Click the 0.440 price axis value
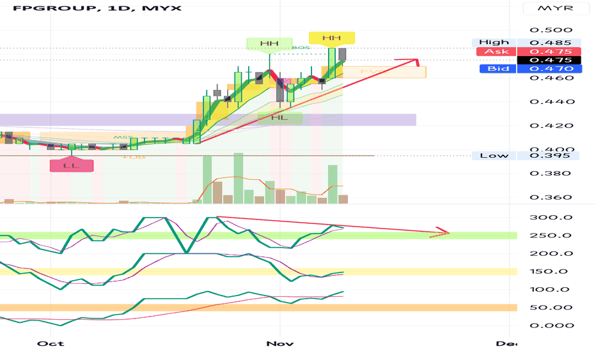The height and width of the screenshot is (351, 596). (x=552, y=101)
